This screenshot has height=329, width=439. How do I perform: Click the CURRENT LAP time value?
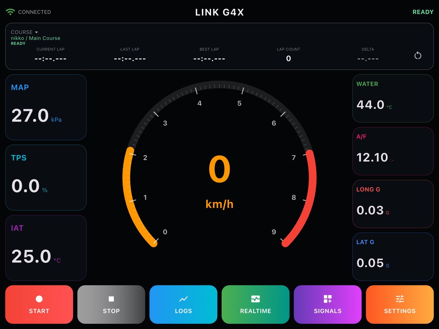click(x=50, y=59)
